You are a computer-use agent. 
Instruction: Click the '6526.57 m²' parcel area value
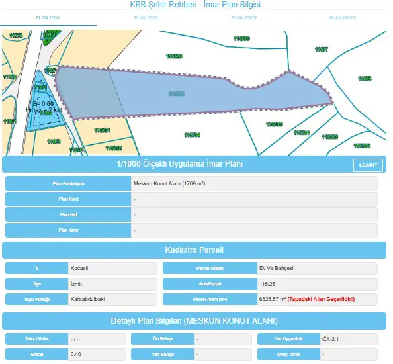coord(273,299)
